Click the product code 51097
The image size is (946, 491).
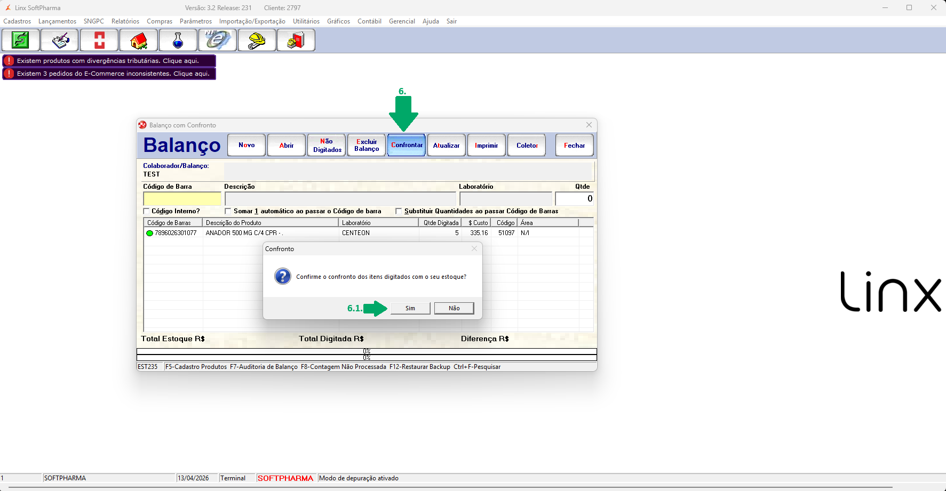click(x=506, y=233)
